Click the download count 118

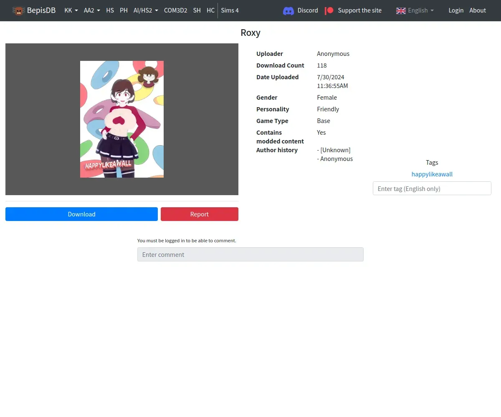point(322,65)
